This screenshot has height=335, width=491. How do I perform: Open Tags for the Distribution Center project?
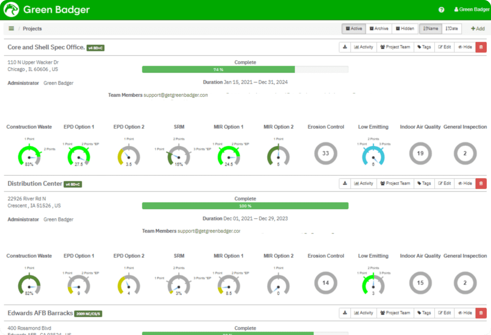pyautogui.click(x=424, y=183)
